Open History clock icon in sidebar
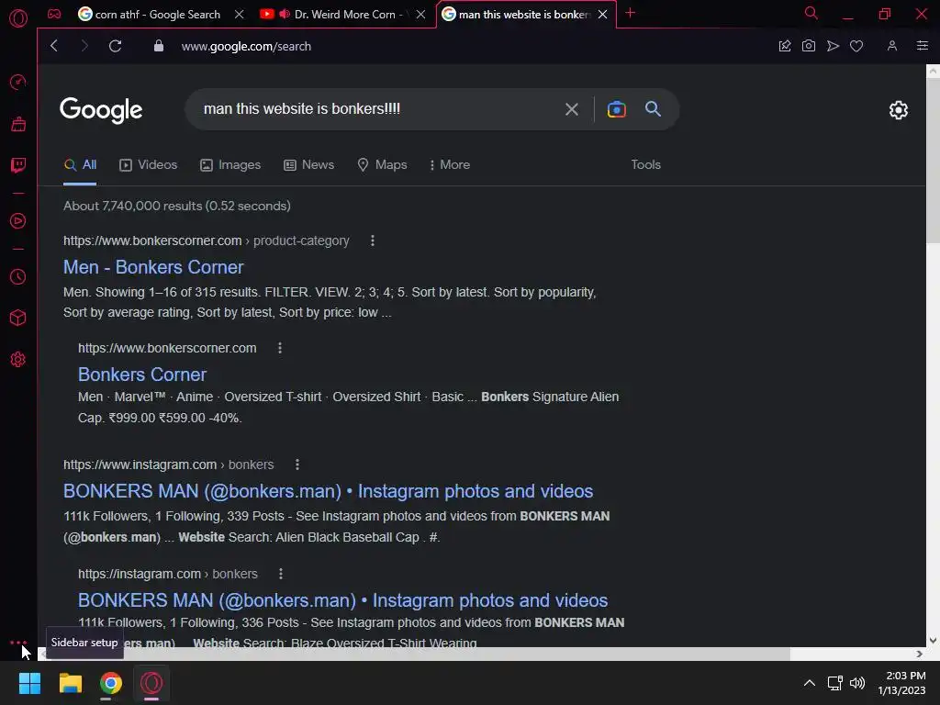 click(18, 276)
